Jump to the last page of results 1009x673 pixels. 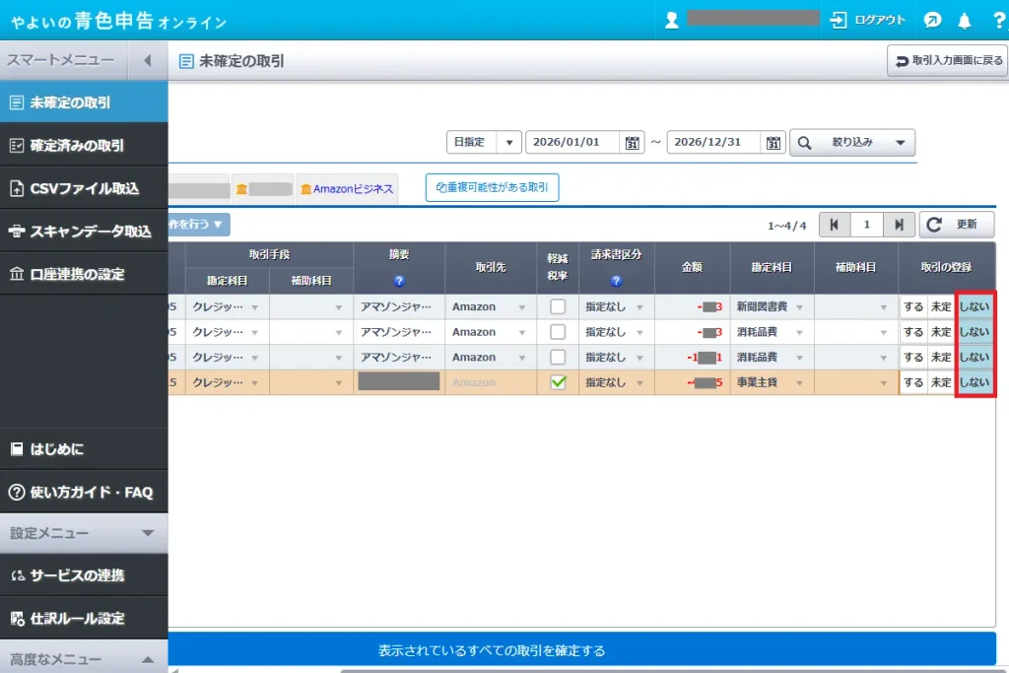899,225
